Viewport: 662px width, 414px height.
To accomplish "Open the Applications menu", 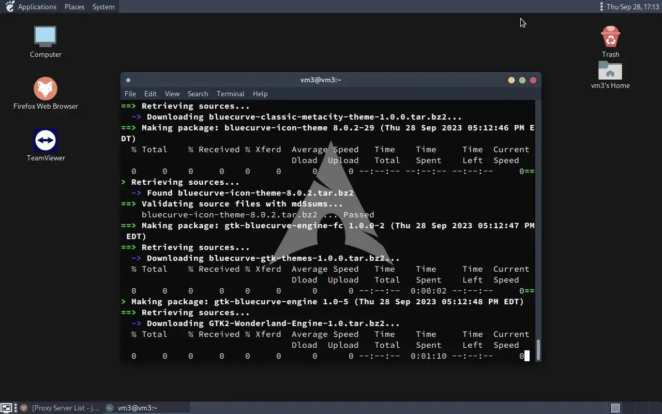I will tap(37, 7).
